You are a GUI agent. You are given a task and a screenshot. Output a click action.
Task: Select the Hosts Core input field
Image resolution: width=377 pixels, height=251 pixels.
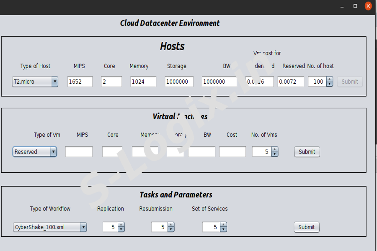pyautogui.click(x=111, y=82)
